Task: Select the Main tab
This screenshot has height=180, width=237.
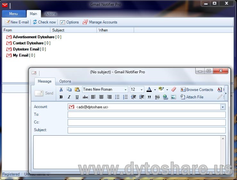Action: [x=33, y=14]
